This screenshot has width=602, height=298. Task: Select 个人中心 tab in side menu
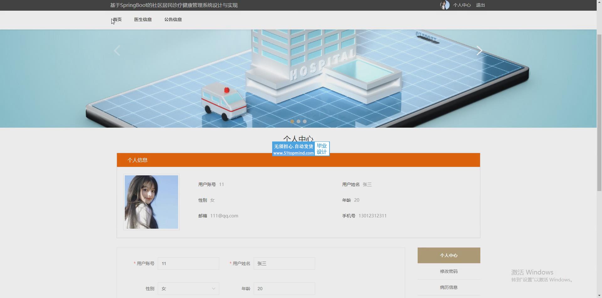tap(449, 255)
